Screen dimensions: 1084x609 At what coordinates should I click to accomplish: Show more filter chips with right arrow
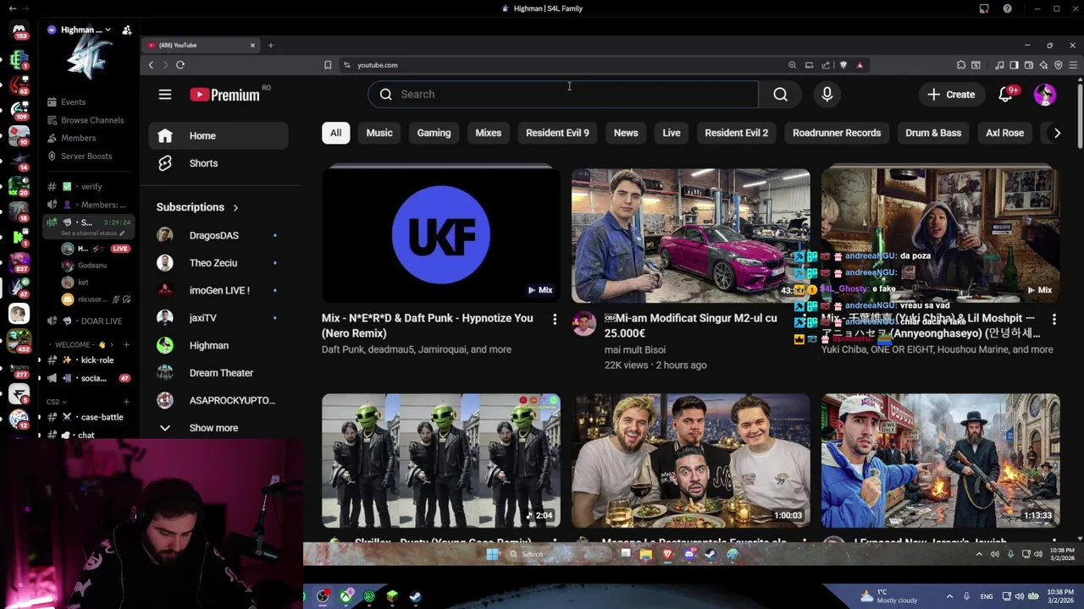pyautogui.click(x=1057, y=133)
